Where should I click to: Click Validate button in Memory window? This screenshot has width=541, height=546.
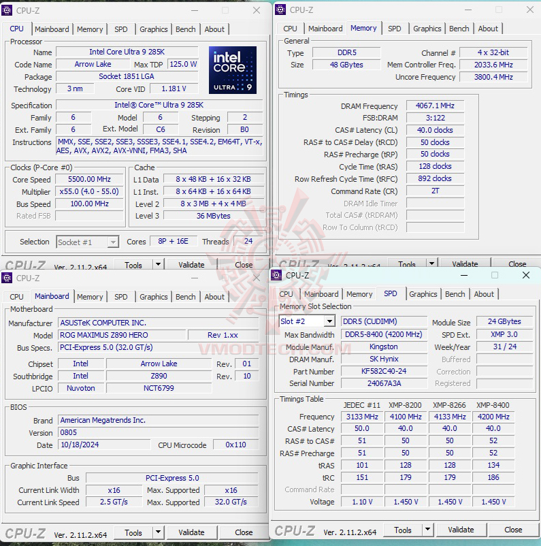(x=465, y=263)
